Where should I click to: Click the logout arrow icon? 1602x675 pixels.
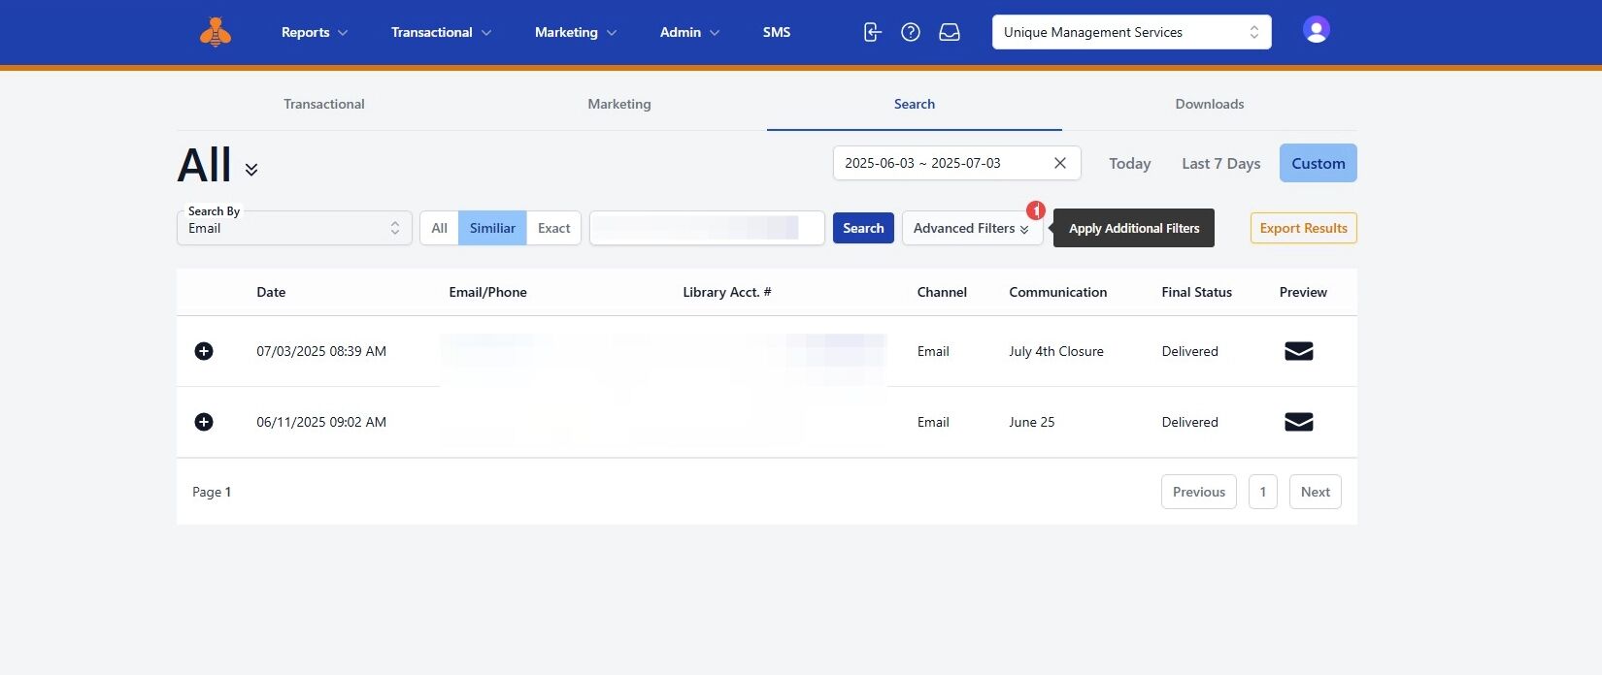[x=872, y=32]
